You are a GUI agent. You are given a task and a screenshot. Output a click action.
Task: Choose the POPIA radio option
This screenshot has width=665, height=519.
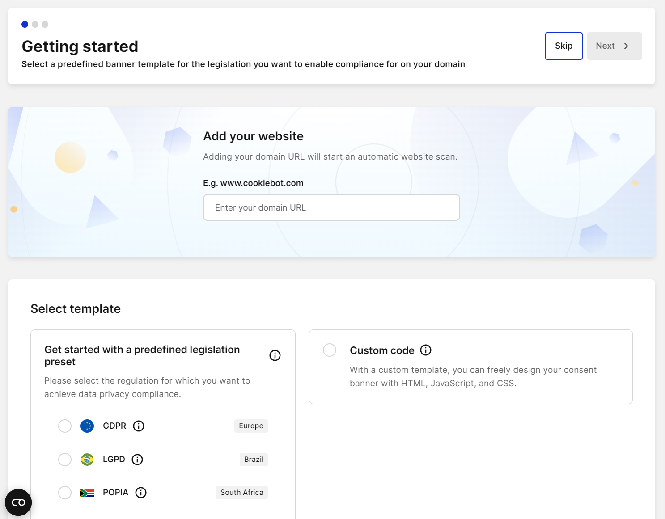point(65,493)
